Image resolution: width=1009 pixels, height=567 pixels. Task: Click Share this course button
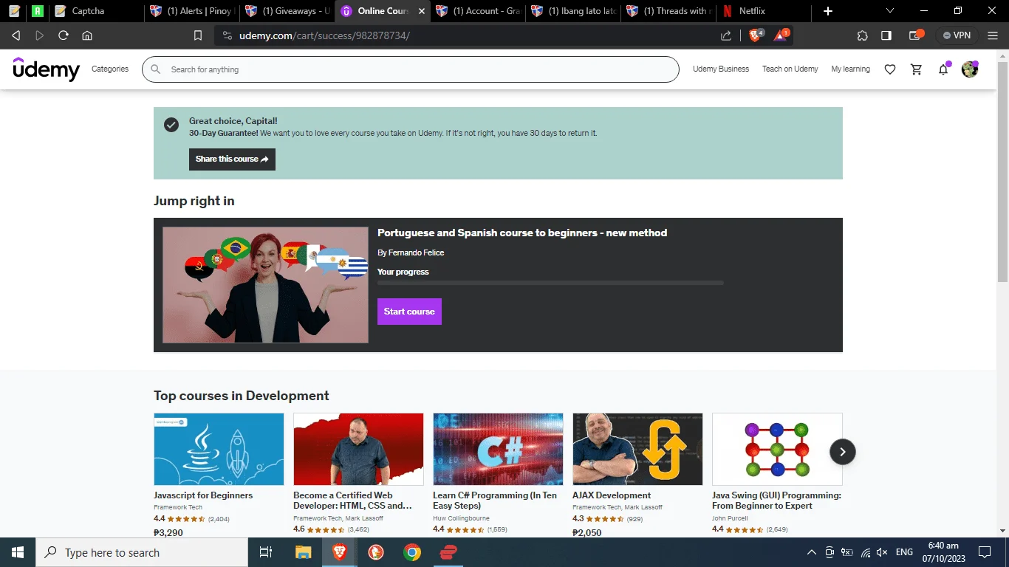[232, 159]
